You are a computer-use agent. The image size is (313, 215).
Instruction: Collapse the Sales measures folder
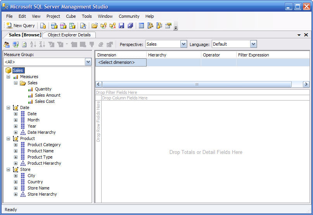click(16, 83)
